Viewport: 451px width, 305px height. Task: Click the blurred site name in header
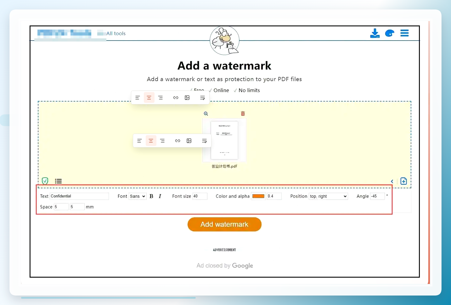pos(64,33)
